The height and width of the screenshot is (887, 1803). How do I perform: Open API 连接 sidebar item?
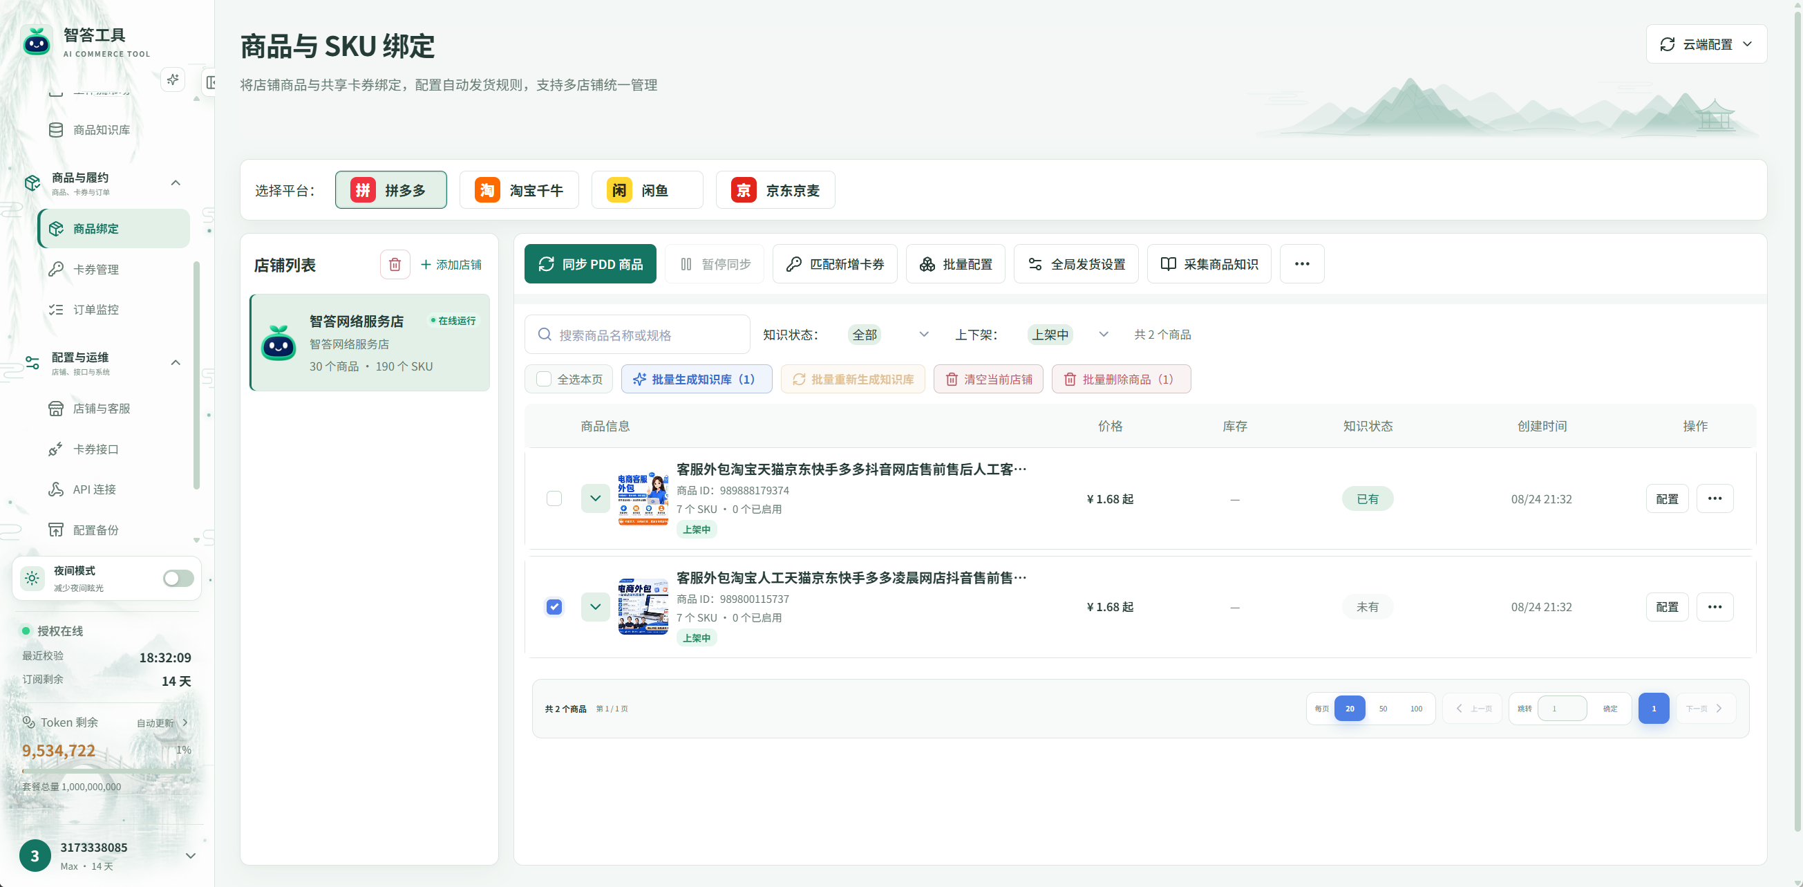[x=95, y=489]
